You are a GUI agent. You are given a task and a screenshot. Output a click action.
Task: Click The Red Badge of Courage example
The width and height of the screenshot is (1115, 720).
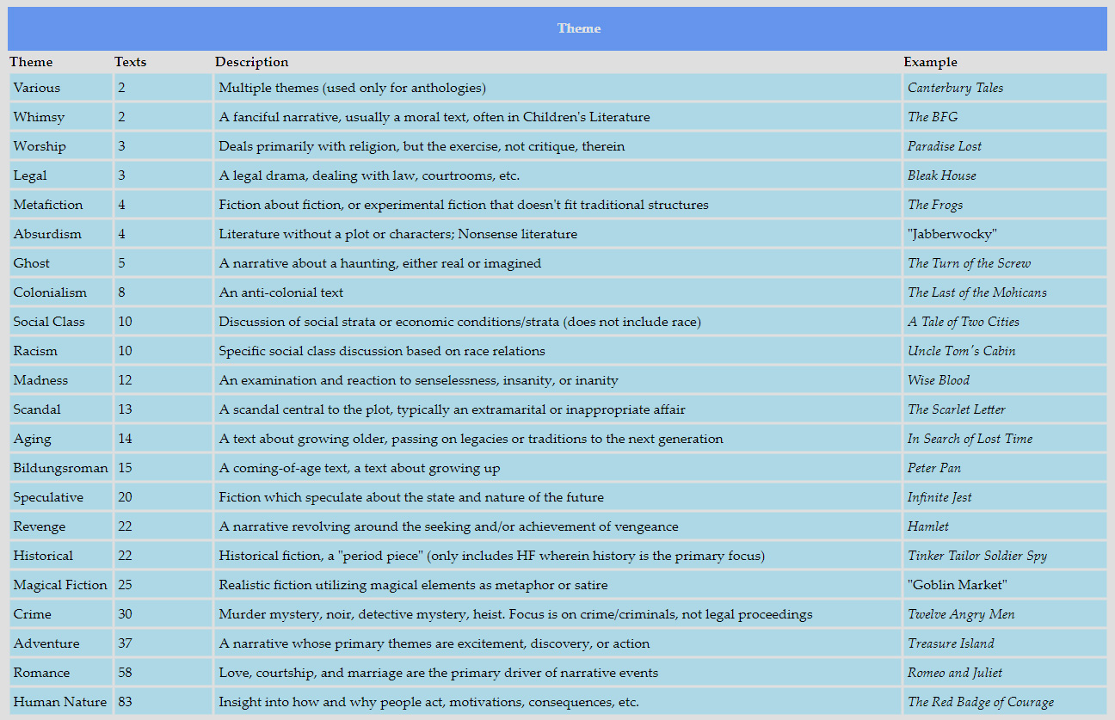click(x=981, y=702)
